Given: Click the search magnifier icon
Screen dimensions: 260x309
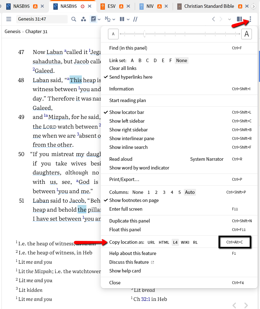Looking at the screenshot, I should point(74,19).
